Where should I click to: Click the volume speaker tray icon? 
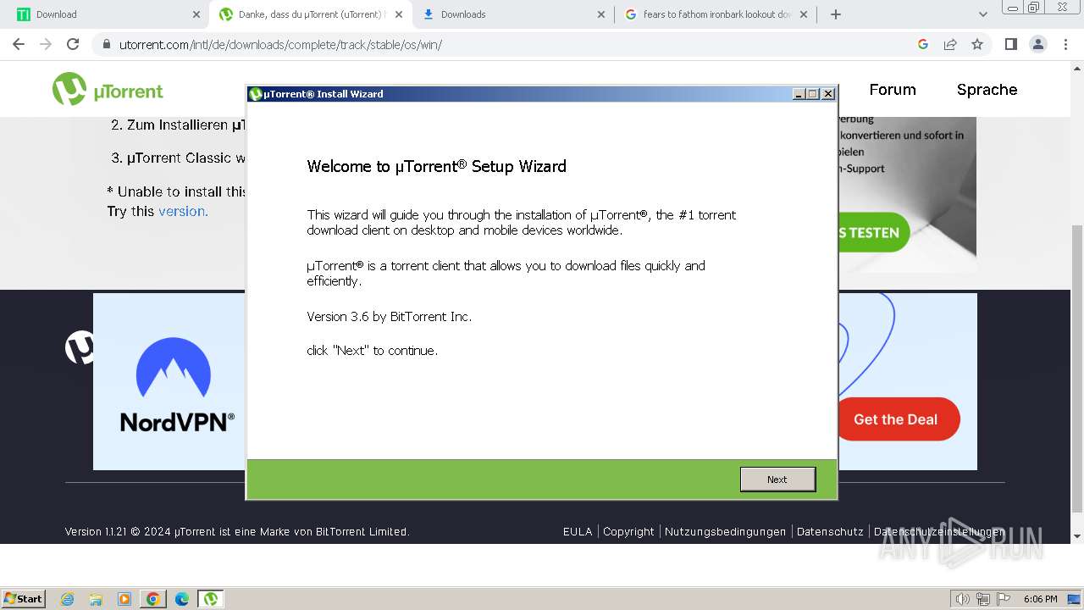pyautogui.click(x=963, y=599)
